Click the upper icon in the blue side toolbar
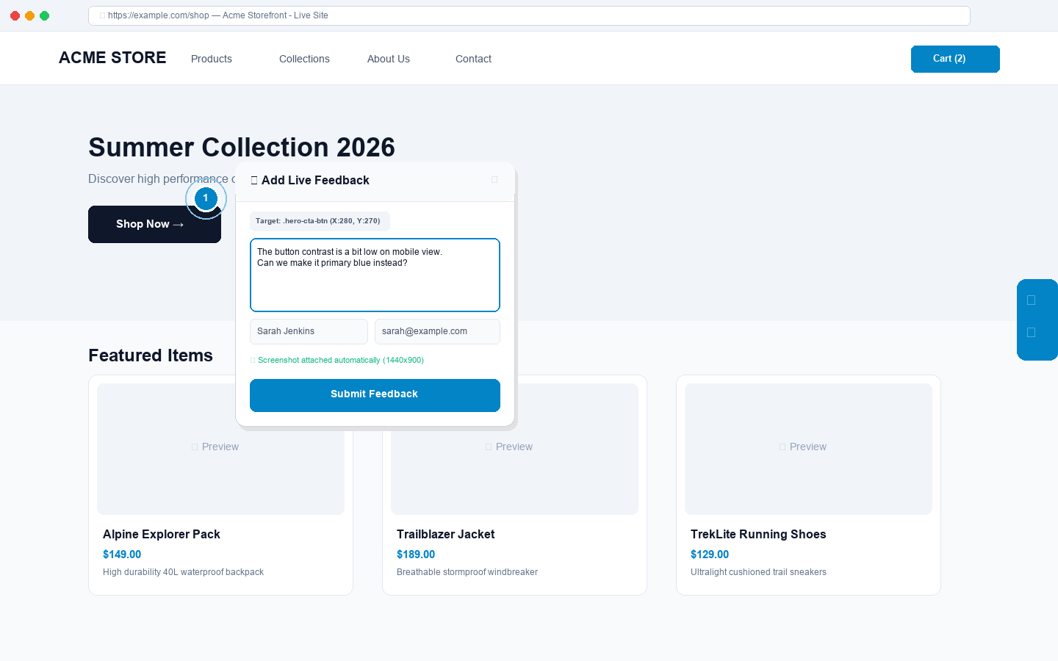The width and height of the screenshot is (1058, 661). tap(1031, 300)
